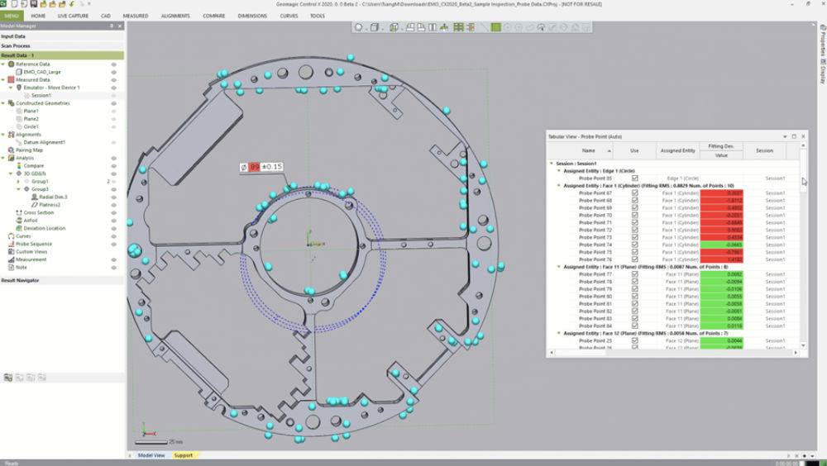Image resolution: width=827 pixels, height=466 pixels.
Task: Open the Tabular View panel dropdown arrow
Action: pyautogui.click(x=784, y=136)
